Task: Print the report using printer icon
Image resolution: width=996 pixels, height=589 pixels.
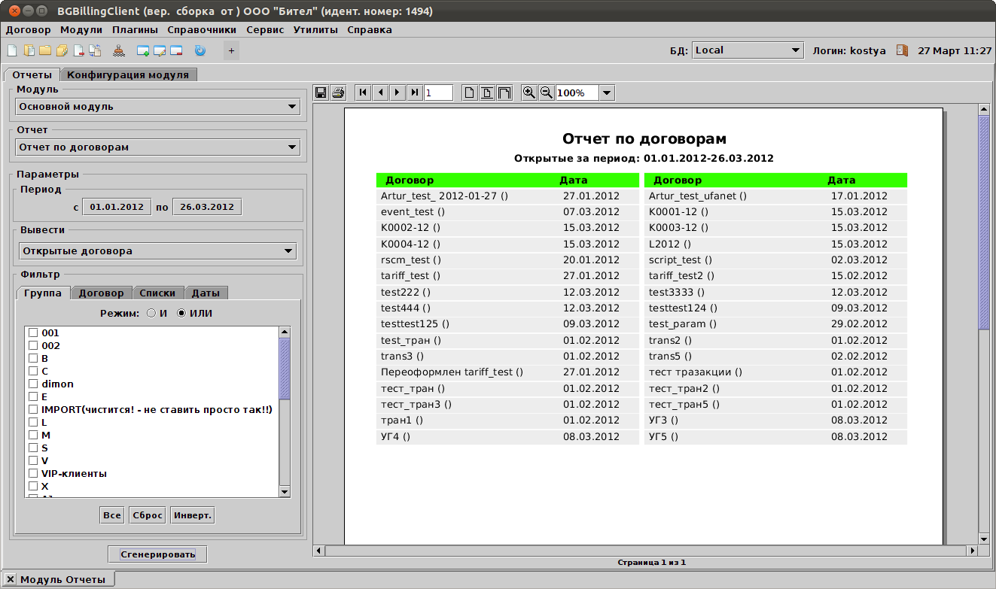Action: coord(338,93)
